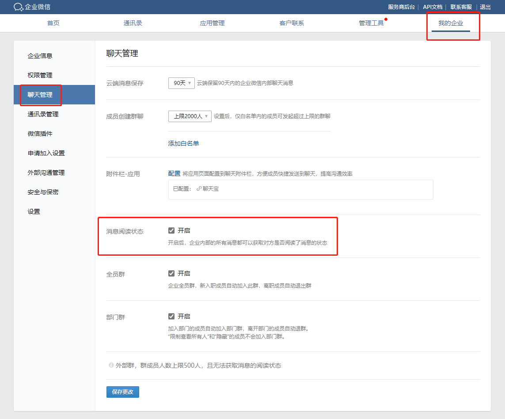Toggle the 全员群 开启 checkbox
This screenshot has width=505, height=419.
(x=171, y=273)
